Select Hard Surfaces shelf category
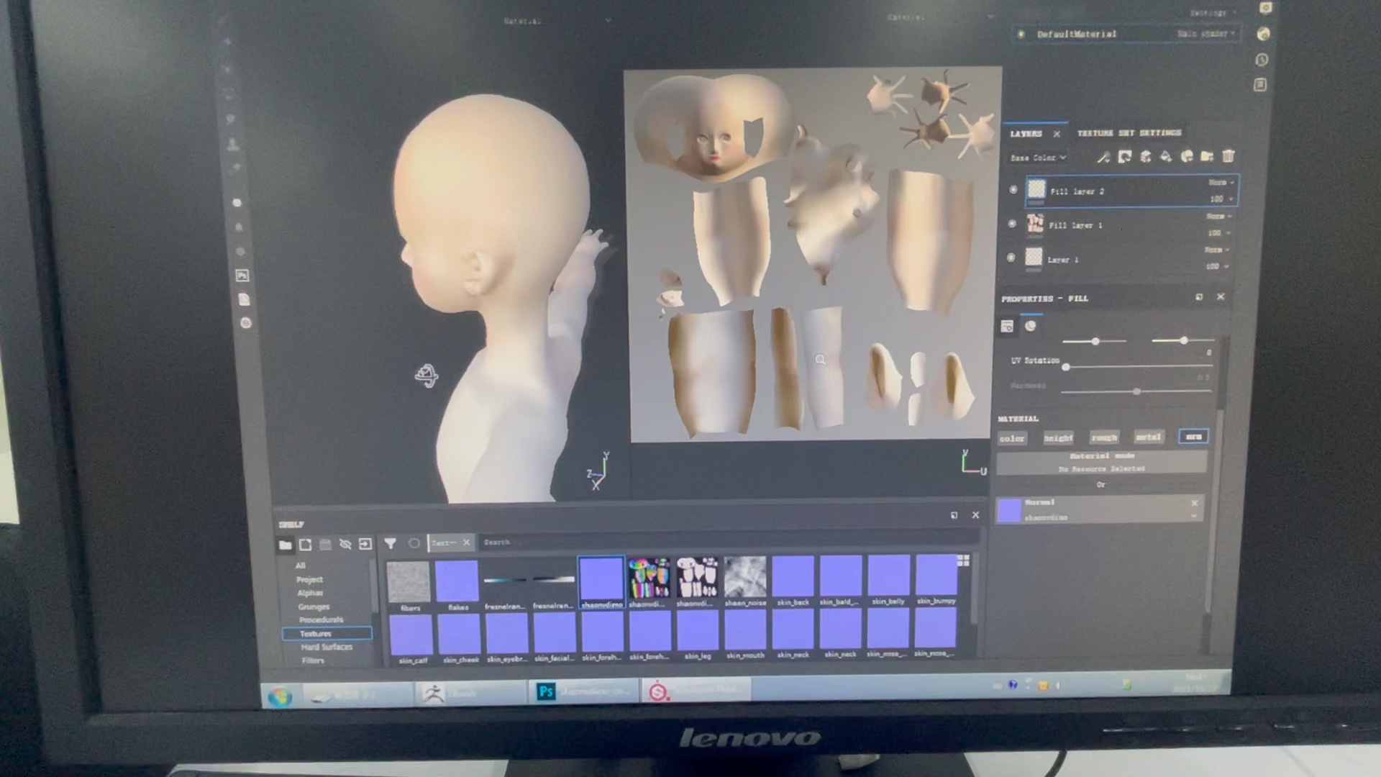 (x=327, y=647)
